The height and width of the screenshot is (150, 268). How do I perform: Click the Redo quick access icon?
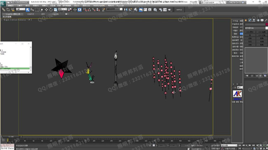click(x=24, y=2)
